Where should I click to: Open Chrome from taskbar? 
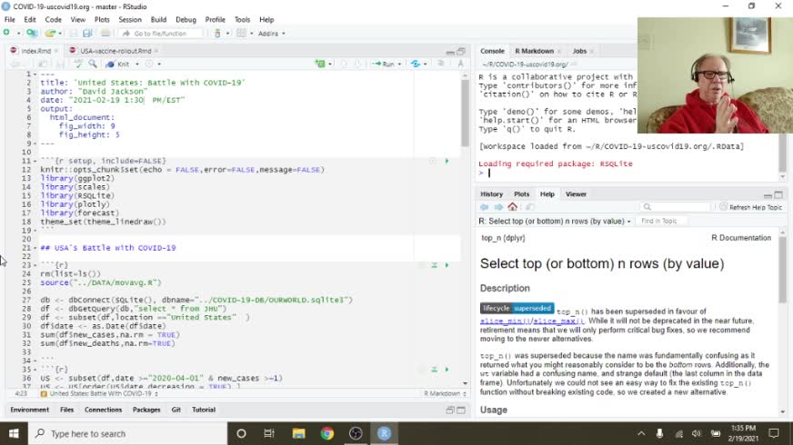tap(327, 433)
